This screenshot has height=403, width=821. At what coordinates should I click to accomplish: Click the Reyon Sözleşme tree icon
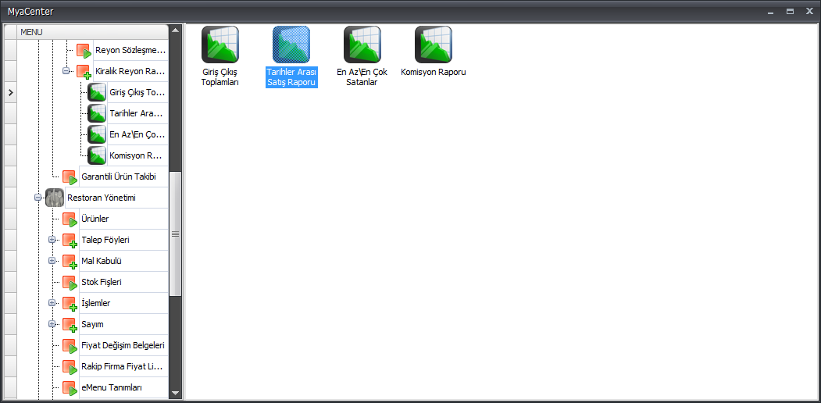[x=84, y=51]
